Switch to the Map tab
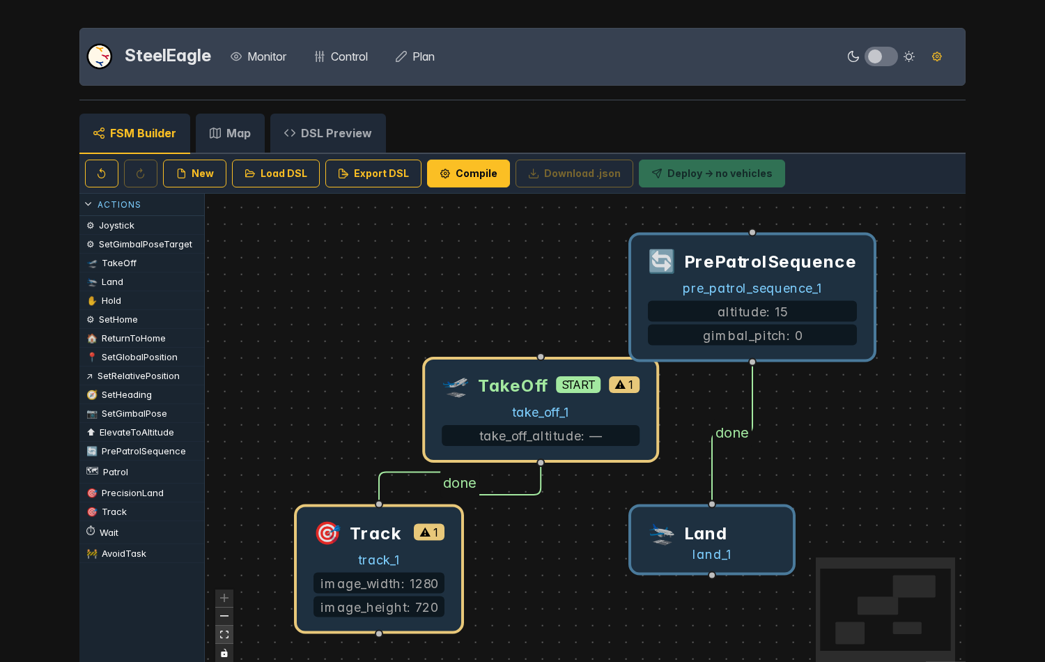1045x662 pixels. point(230,133)
